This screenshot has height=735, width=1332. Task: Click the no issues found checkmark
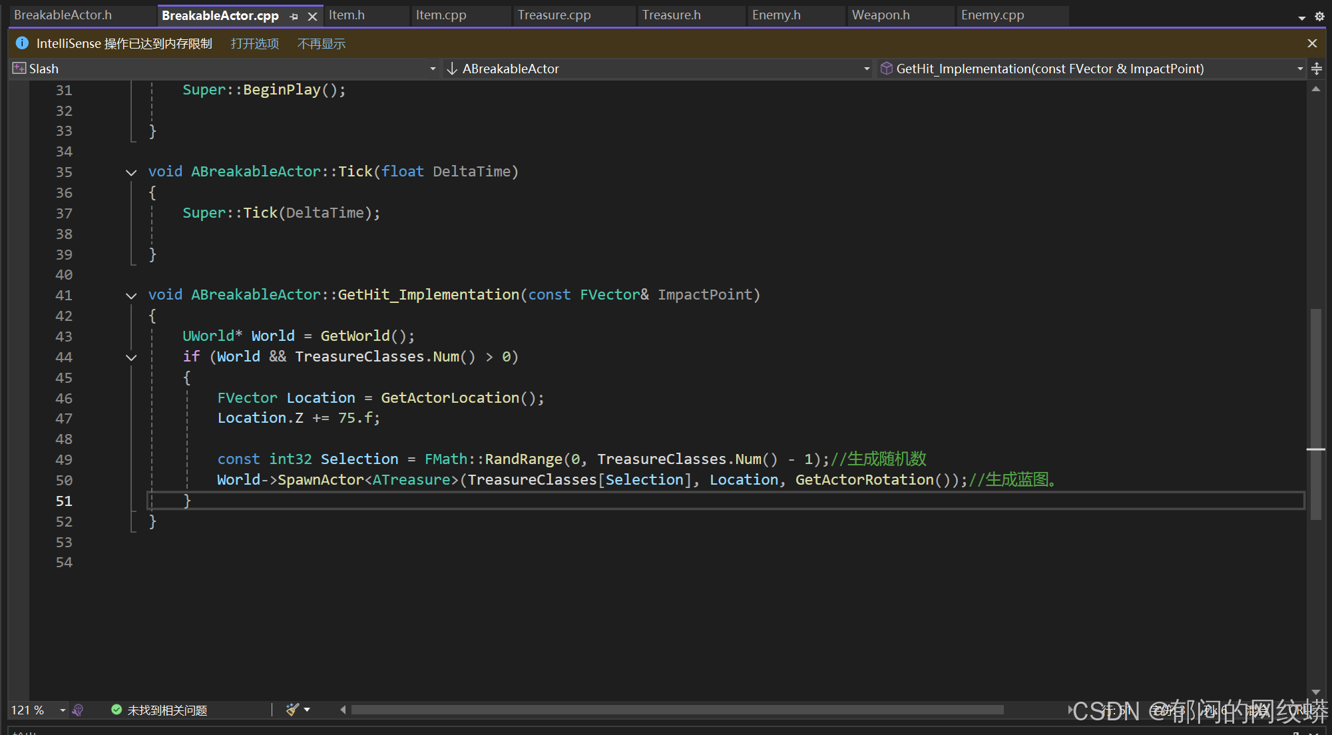pos(116,710)
